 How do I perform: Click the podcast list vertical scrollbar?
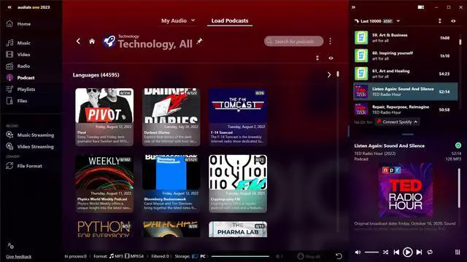(338, 74)
